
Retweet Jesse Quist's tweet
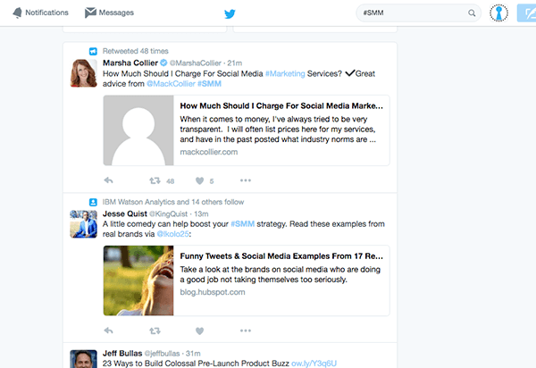[x=155, y=330]
